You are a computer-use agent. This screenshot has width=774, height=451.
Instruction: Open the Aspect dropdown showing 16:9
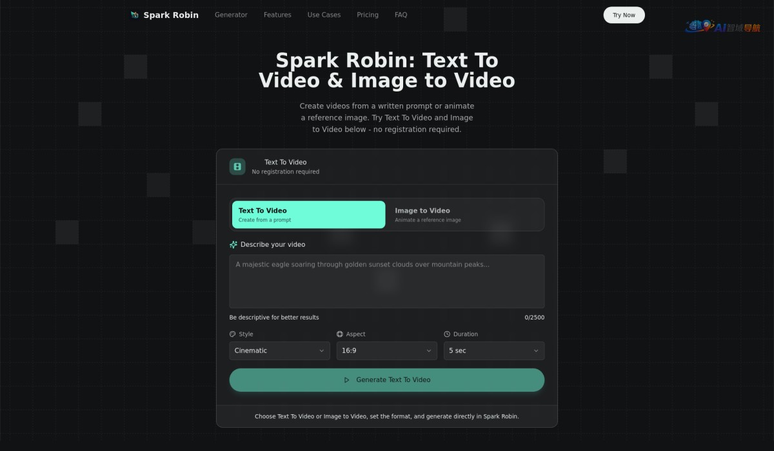(x=387, y=350)
